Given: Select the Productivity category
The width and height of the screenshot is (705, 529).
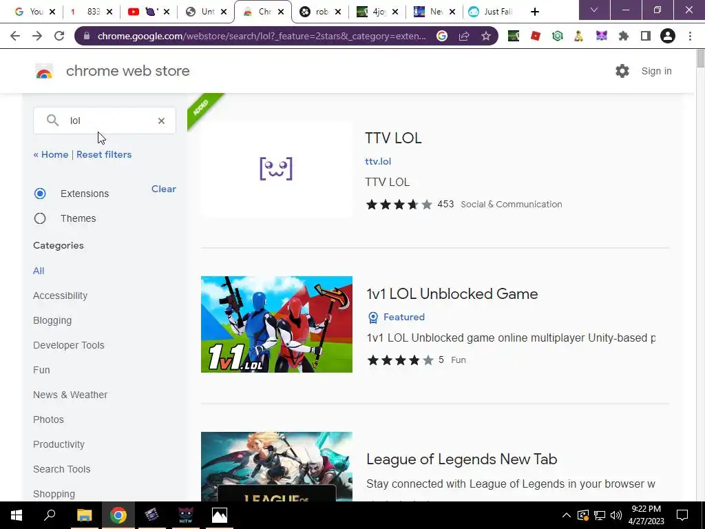Looking at the screenshot, I should click(x=59, y=444).
